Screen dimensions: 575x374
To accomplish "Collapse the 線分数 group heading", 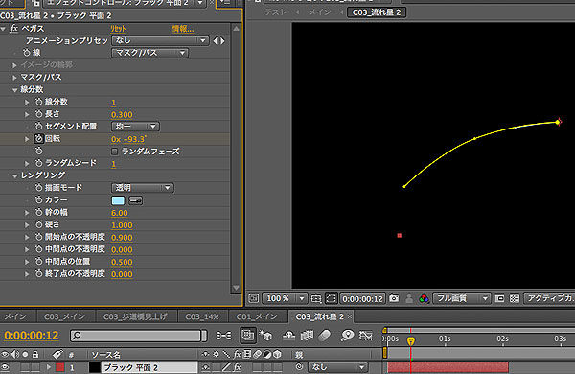I will (x=15, y=90).
